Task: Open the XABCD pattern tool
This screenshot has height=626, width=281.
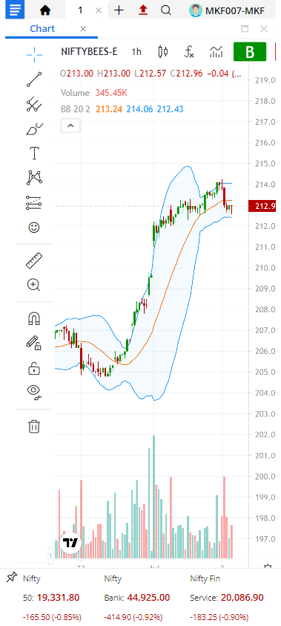Action: 34,178
